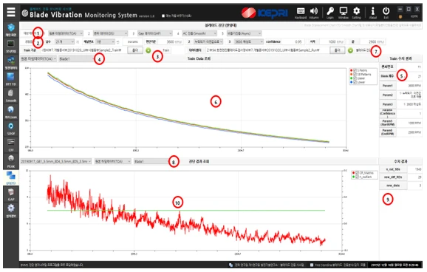The image size is (427, 272).
Task: Toggle the Upper series checkbox in top legend
Action: coord(355,78)
